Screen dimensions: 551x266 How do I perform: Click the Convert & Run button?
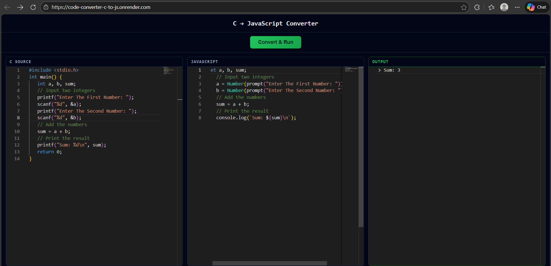(276, 42)
